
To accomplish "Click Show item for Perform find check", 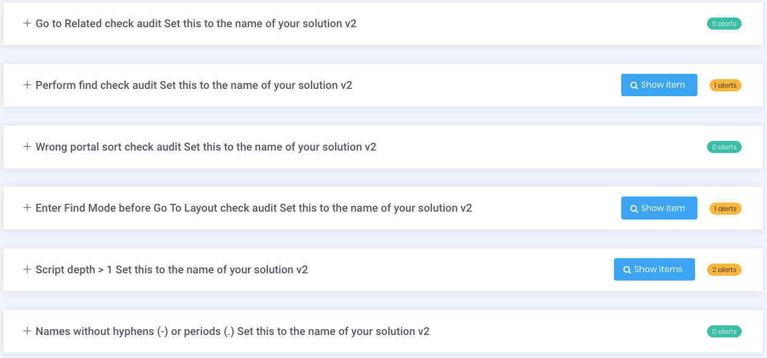I will click(659, 85).
